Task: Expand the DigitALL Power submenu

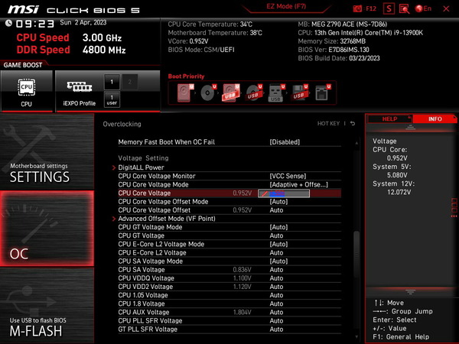Action: (141, 167)
